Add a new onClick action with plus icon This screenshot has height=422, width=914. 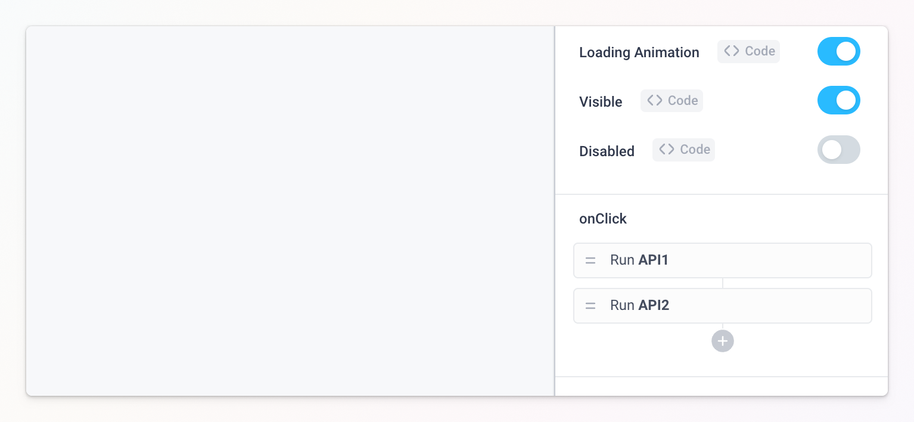point(723,341)
